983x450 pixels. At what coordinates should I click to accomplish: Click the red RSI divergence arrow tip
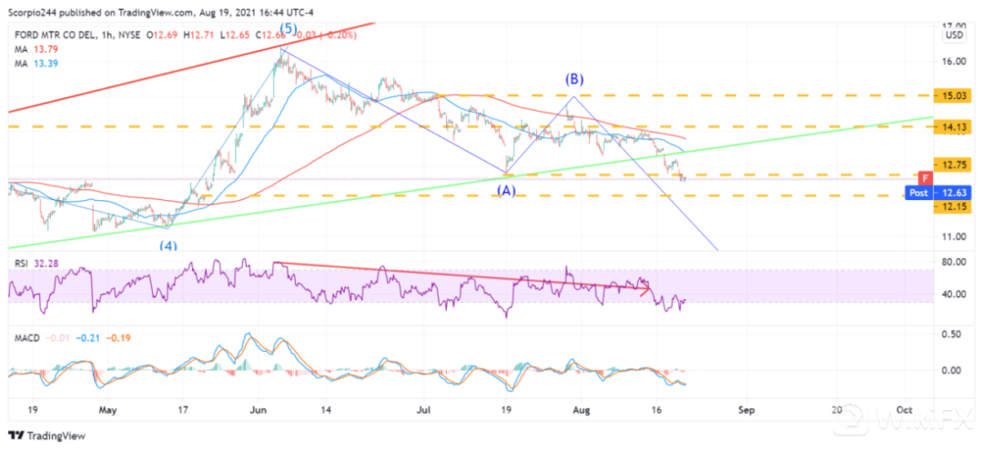pos(648,291)
